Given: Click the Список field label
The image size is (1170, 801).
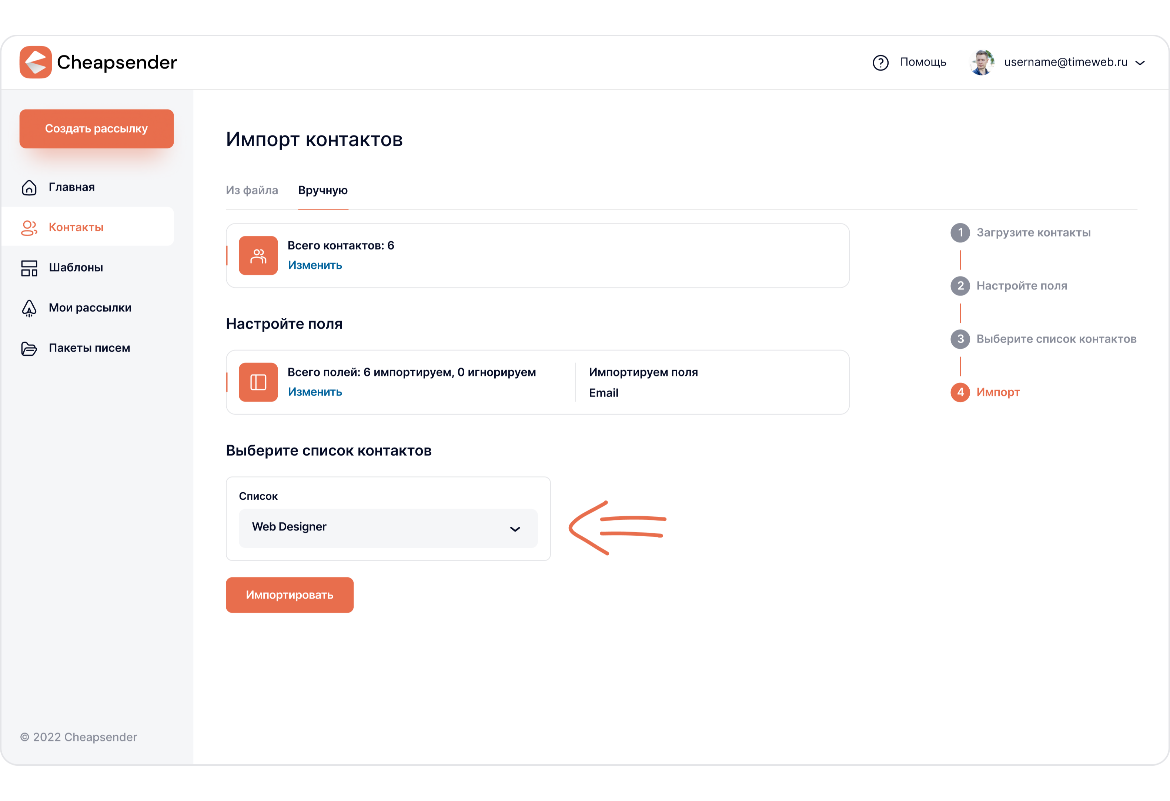Looking at the screenshot, I should 258,496.
